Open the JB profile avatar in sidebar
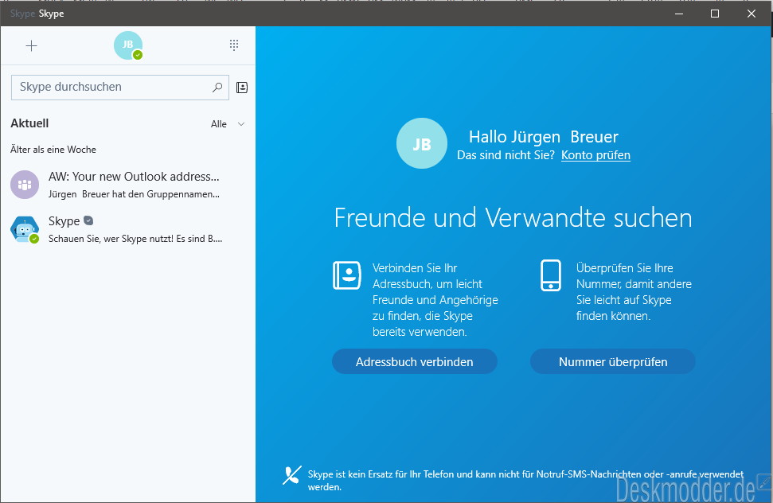The image size is (773, 503). (128, 45)
